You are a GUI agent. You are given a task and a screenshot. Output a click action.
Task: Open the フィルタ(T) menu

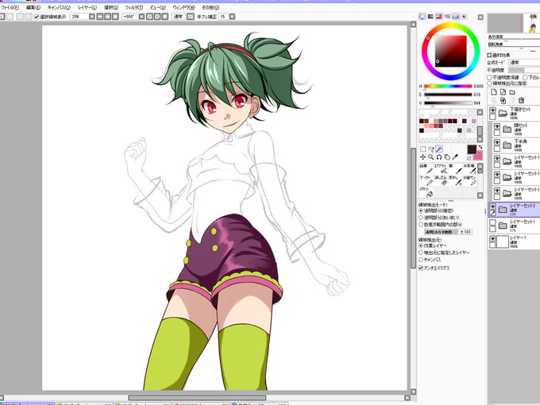coord(134,7)
